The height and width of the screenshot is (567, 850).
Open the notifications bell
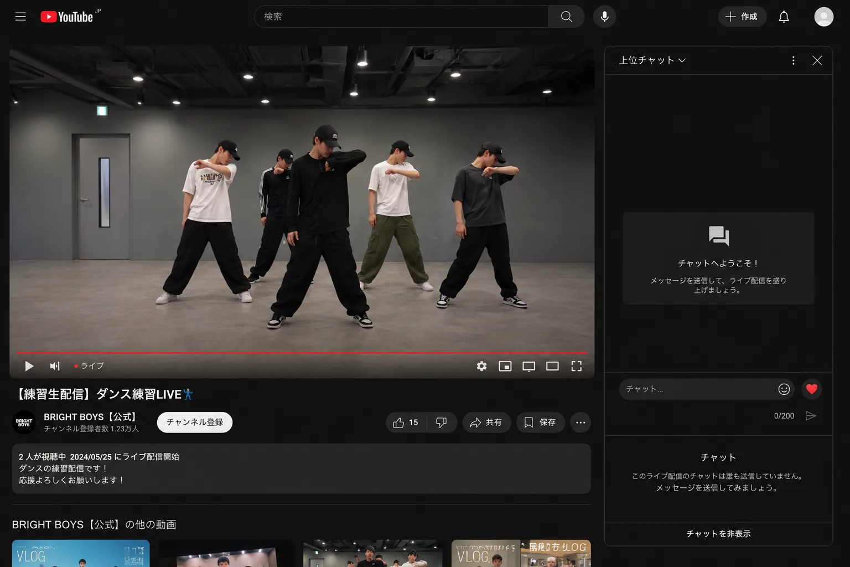coord(784,17)
